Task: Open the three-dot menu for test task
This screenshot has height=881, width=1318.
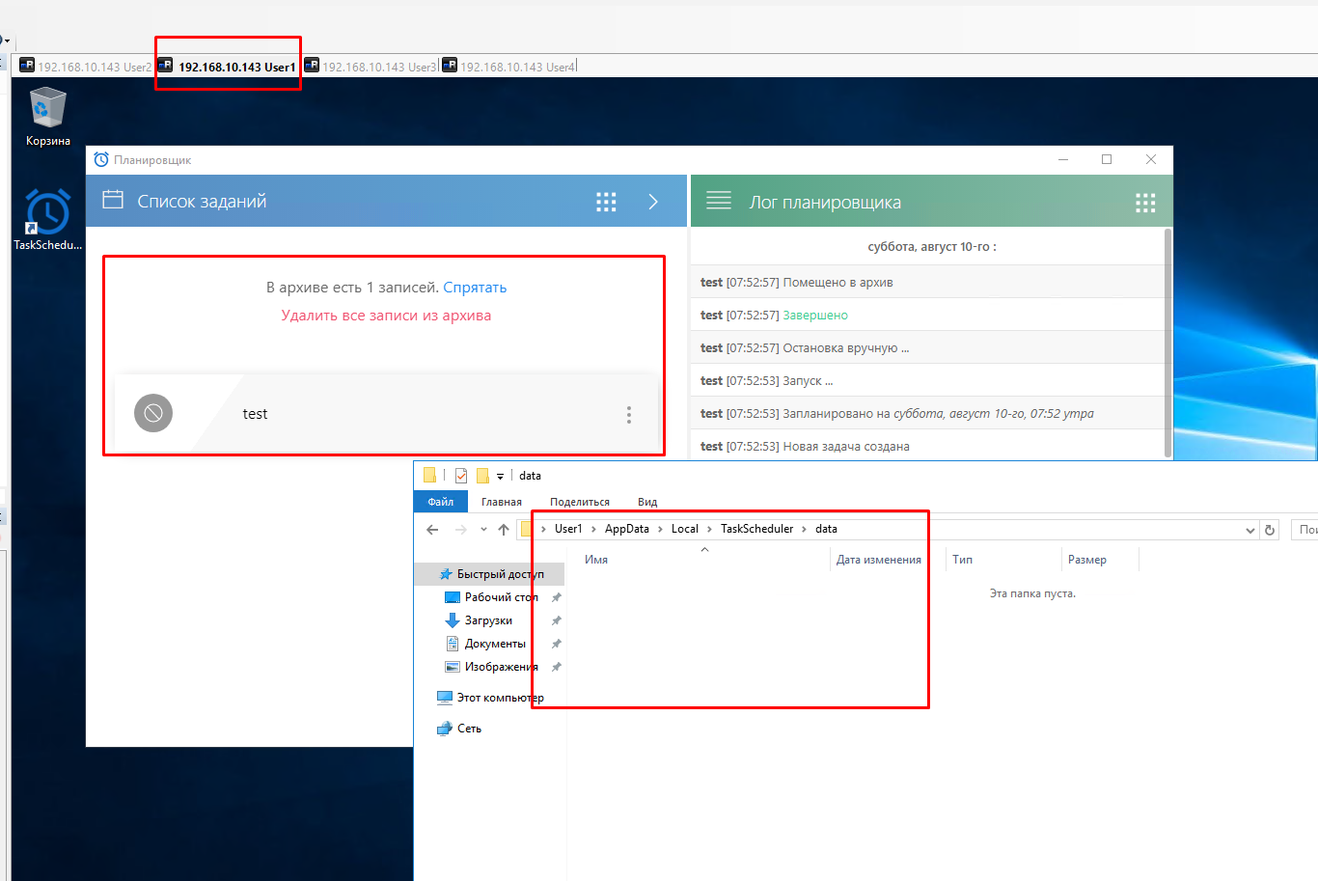Action: point(629,414)
